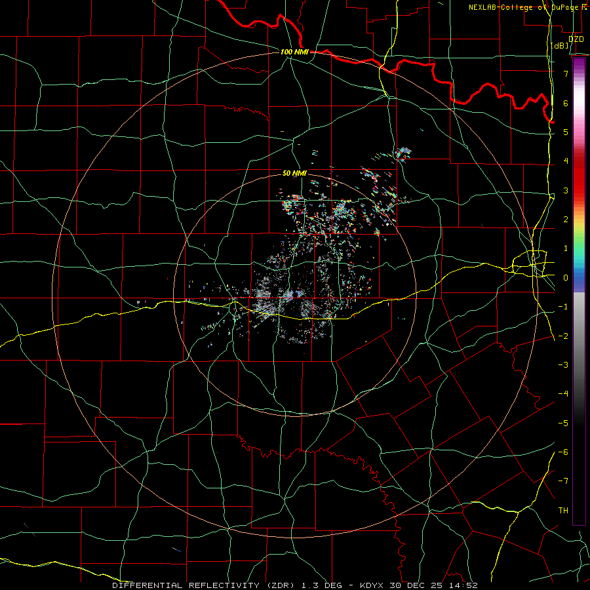Click the "-5" value on the dB scale
This screenshot has height=590, width=590.
click(563, 423)
